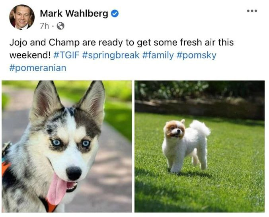Open the three-dot post options menu
The height and width of the screenshot is (217, 269).
[252, 11]
